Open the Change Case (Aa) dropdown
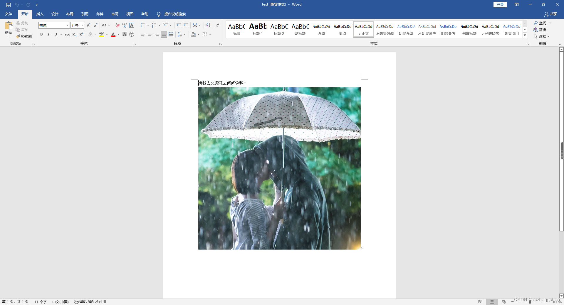Viewport: 564px width, 305px height. [x=106, y=26]
